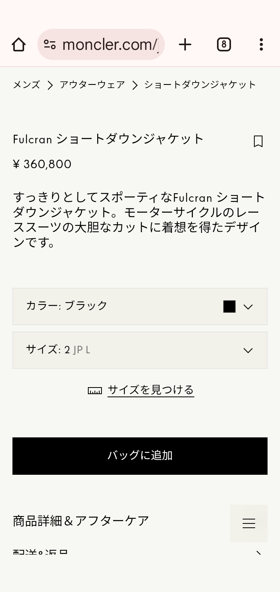
Task: Open the floating hamburger menu button
Action: pos(249,523)
